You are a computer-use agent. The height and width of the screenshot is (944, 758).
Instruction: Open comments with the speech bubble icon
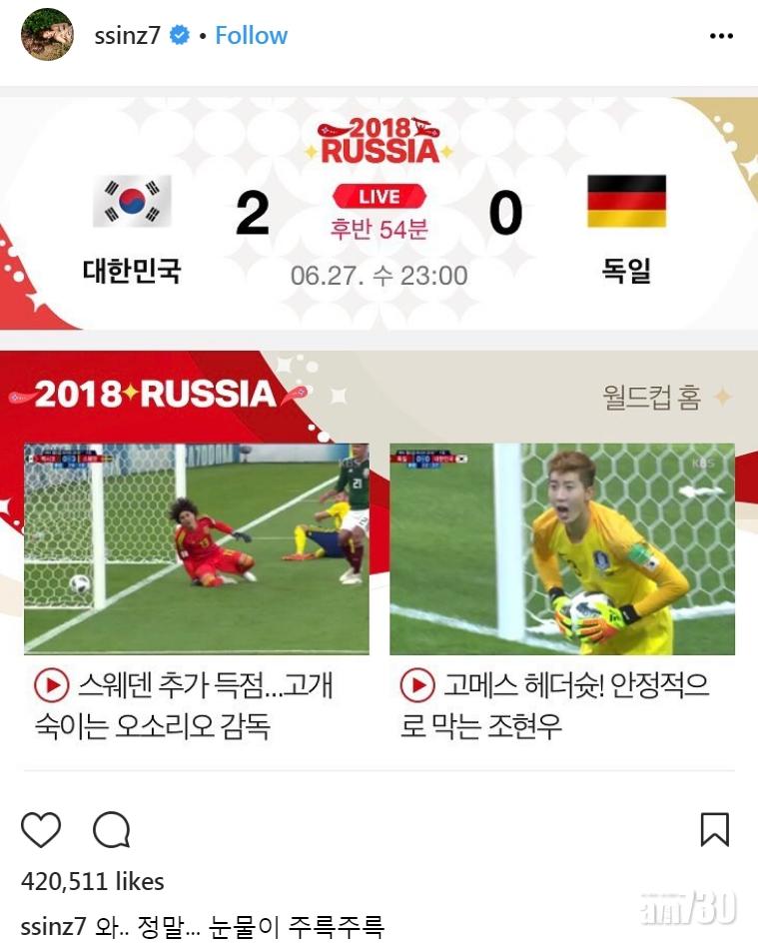tap(112, 829)
